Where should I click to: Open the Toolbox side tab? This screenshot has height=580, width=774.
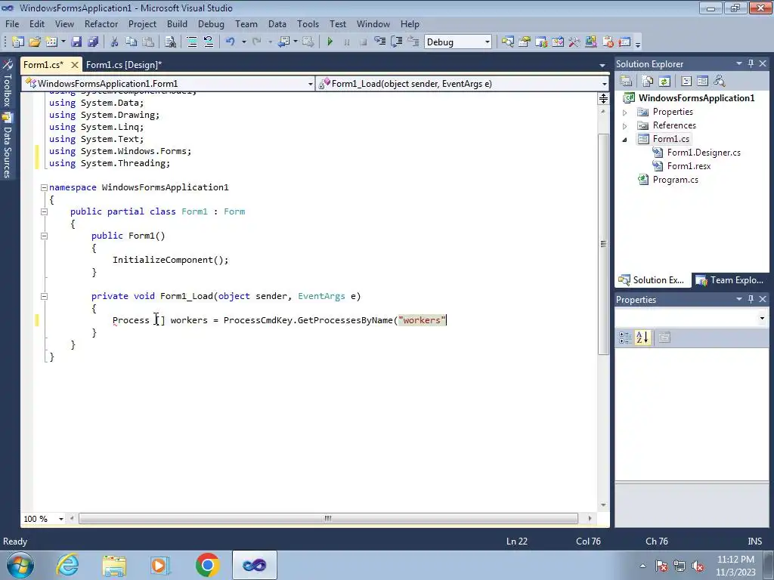click(7, 85)
